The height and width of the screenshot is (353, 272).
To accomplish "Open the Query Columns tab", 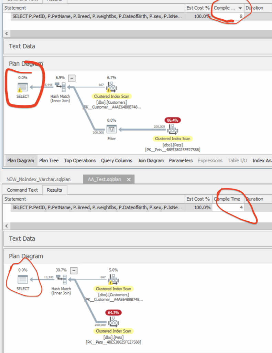I will (117, 161).
